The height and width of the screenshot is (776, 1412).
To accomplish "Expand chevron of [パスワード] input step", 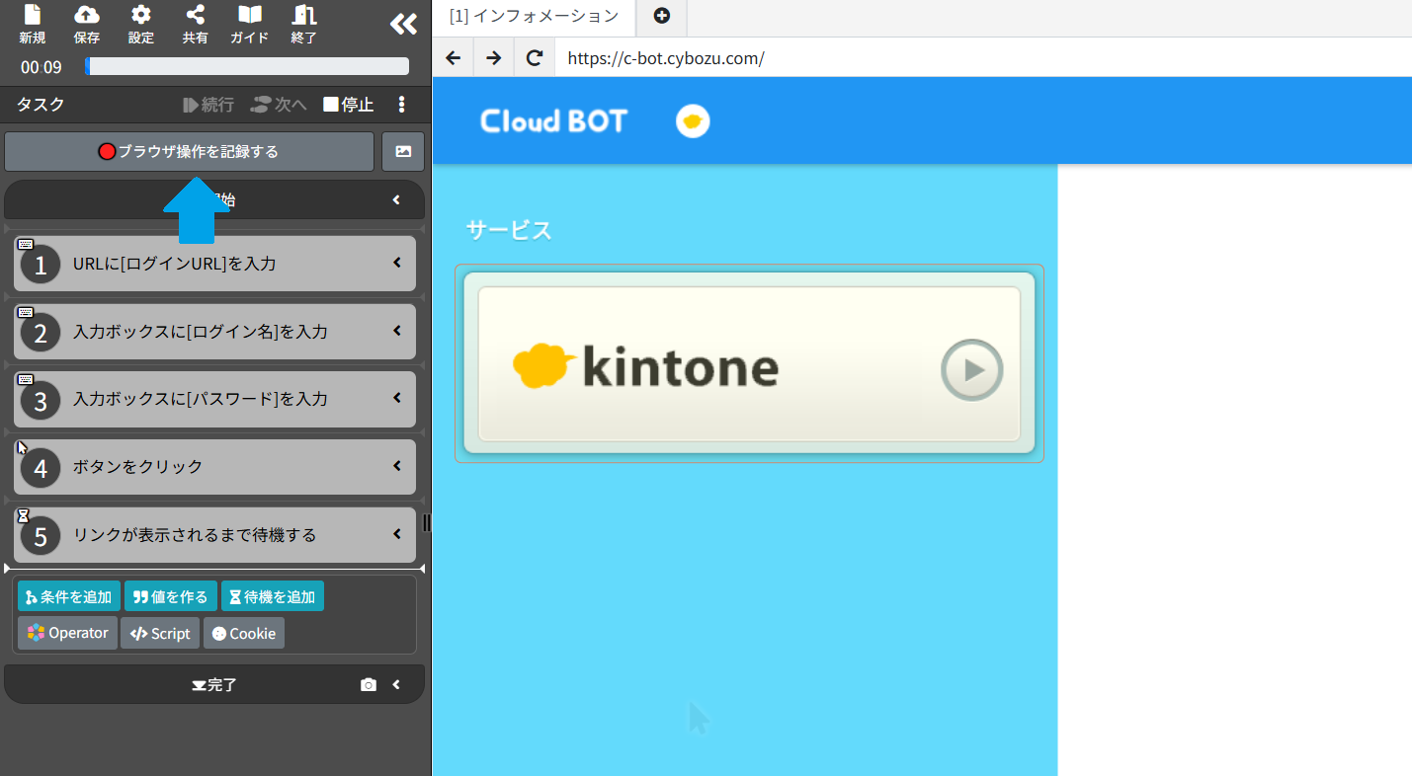I will click(x=397, y=398).
